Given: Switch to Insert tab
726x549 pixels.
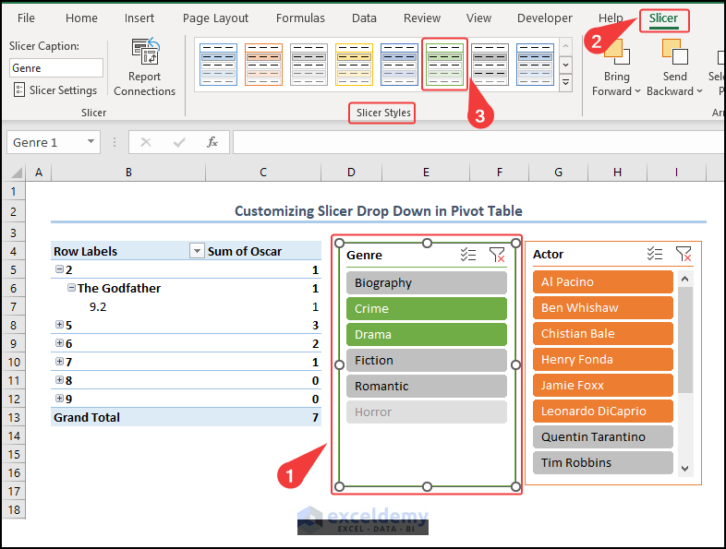Looking at the screenshot, I should [x=139, y=18].
